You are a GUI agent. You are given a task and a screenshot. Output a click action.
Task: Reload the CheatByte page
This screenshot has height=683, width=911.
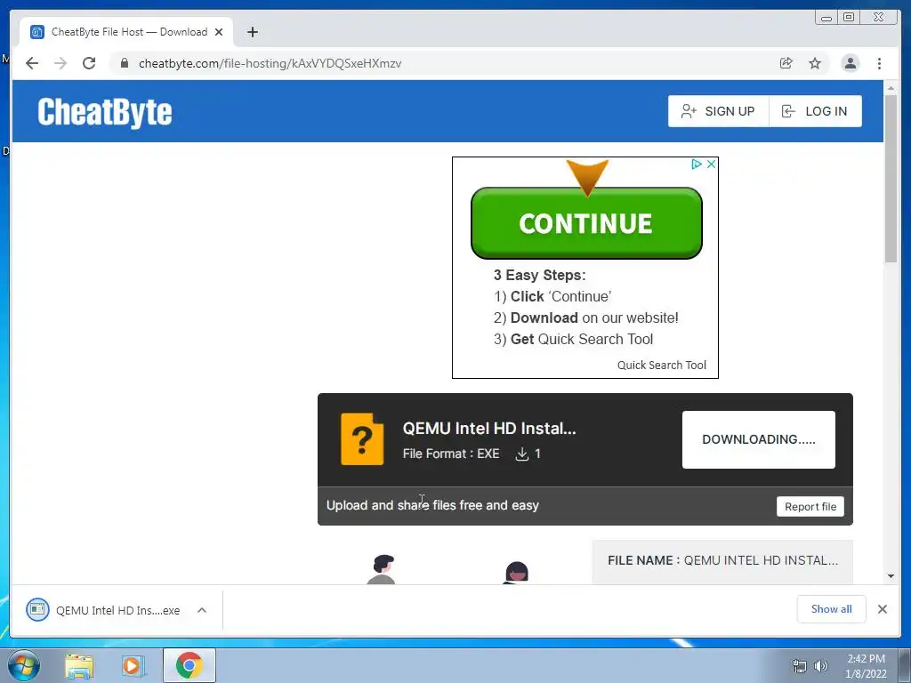[89, 63]
